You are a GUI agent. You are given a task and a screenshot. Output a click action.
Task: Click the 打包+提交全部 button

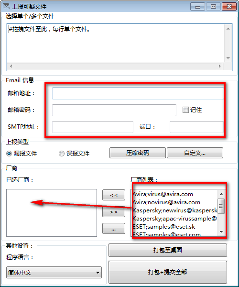click(x=168, y=272)
